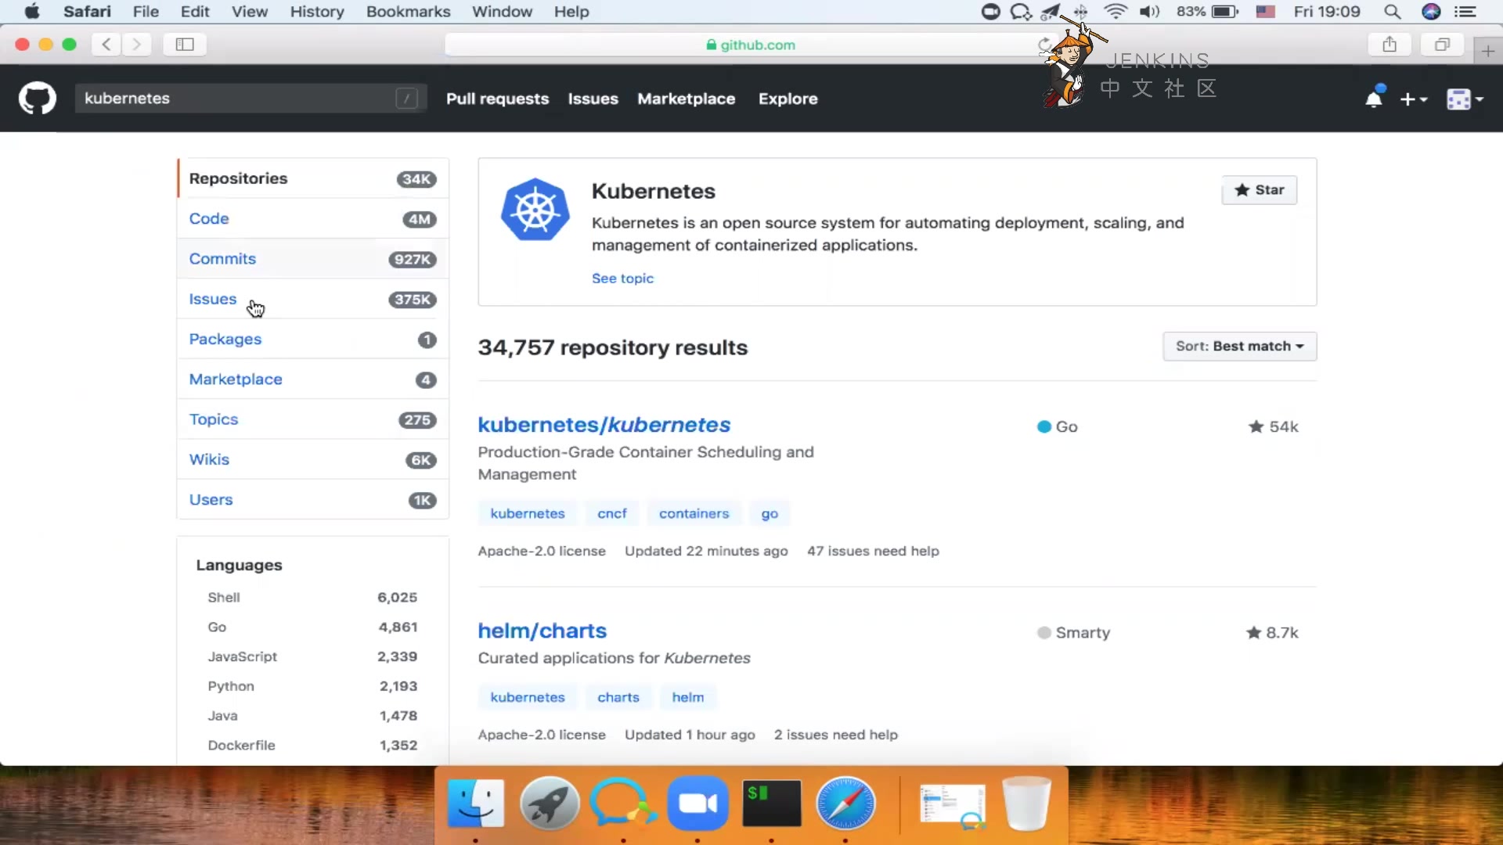This screenshot has width=1503, height=845.
Task: Open the notifications bell icon
Action: click(1373, 99)
